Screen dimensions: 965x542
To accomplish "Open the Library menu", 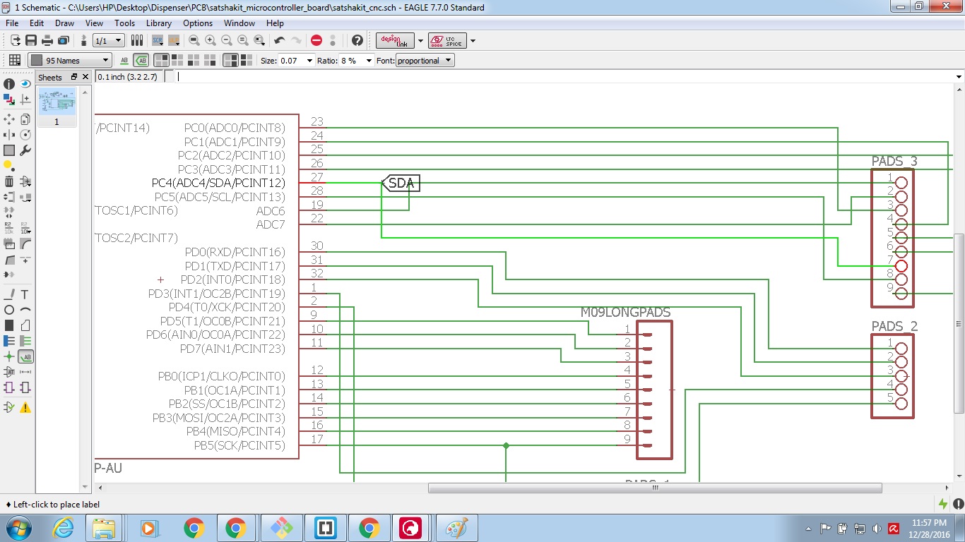I will (159, 23).
